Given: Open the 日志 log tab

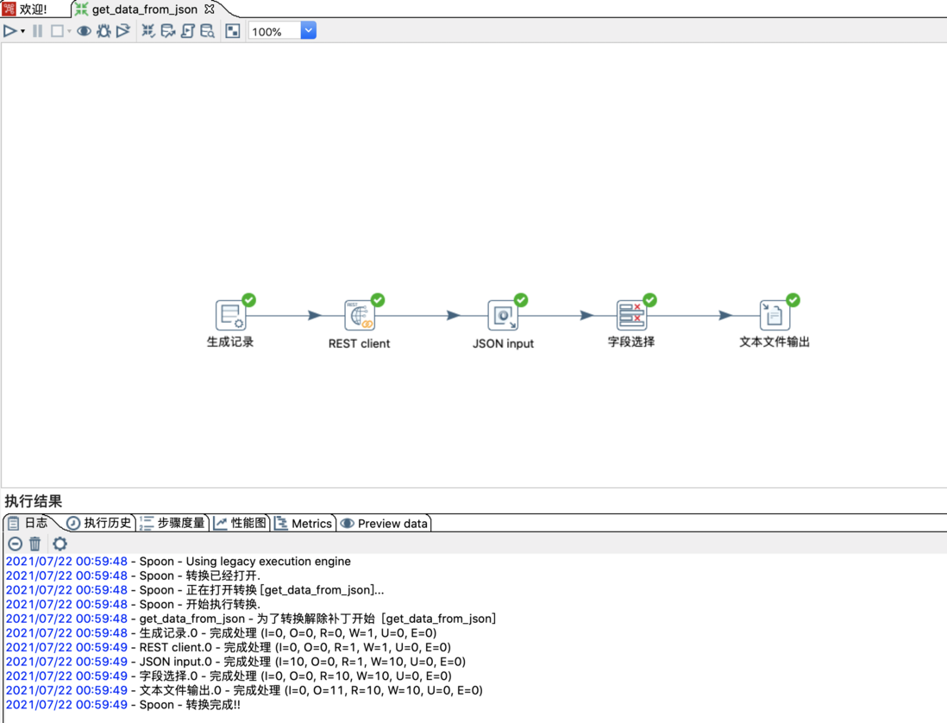Looking at the screenshot, I should tap(28, 523).
